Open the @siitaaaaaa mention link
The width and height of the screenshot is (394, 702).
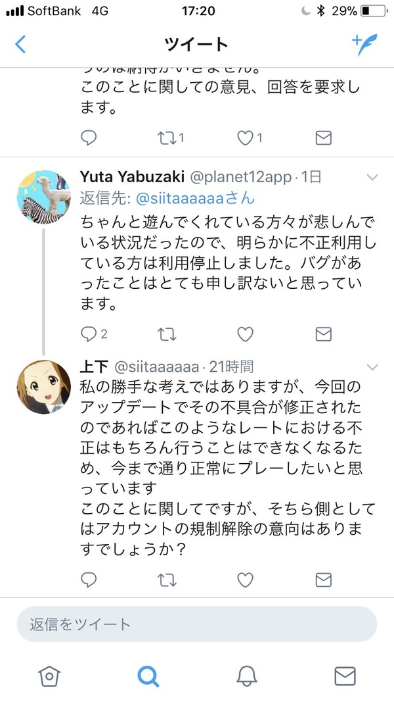(x=195, y=198)
